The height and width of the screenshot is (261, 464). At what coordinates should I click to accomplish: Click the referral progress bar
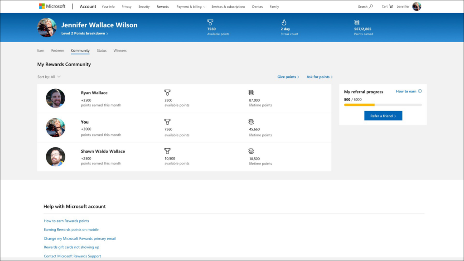(x=383, y=105)
